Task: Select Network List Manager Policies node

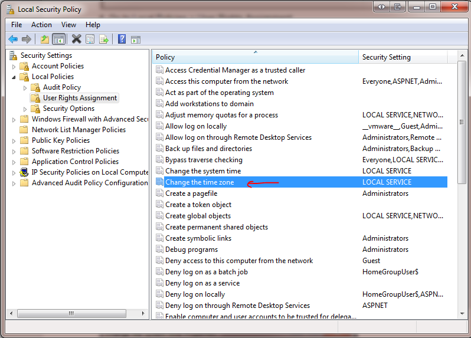Action: pyautogui.click(x=78, y=130)
